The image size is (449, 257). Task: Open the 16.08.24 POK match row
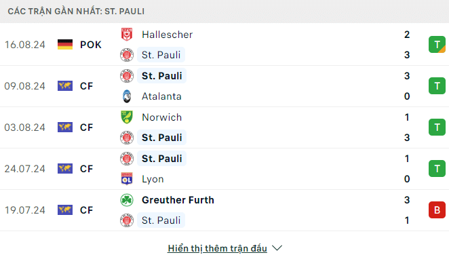(x=224, y=45)
